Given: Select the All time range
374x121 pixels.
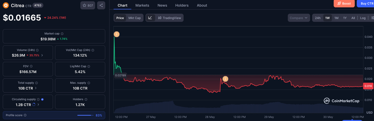Looking at the screenshot, I should (x=353, y=18).
